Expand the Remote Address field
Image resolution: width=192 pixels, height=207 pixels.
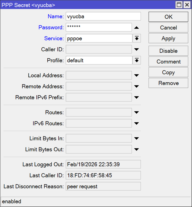(x=136, y=86)
